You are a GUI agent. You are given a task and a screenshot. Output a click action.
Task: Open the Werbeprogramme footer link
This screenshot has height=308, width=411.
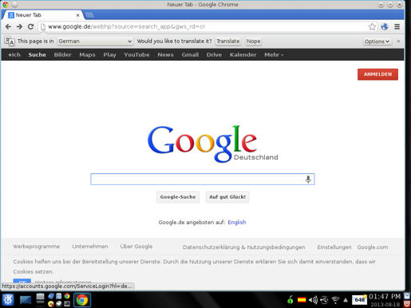37,247
